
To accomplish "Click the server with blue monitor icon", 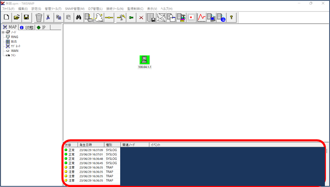I will point(211,17).
